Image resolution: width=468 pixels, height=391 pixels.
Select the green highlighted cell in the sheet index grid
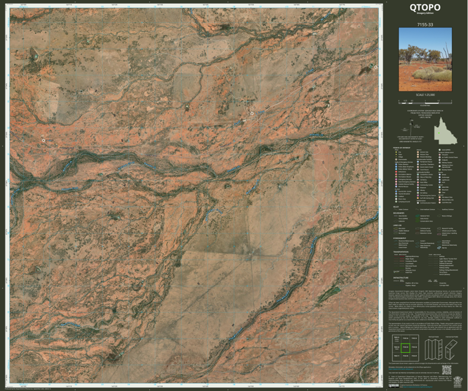point(405,348)
